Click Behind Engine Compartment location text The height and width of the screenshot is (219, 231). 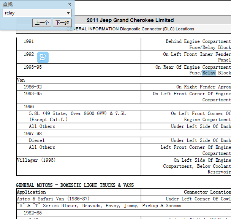(x=198, y=41)
